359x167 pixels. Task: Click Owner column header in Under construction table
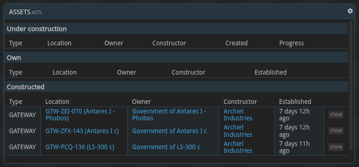(114, 43)
